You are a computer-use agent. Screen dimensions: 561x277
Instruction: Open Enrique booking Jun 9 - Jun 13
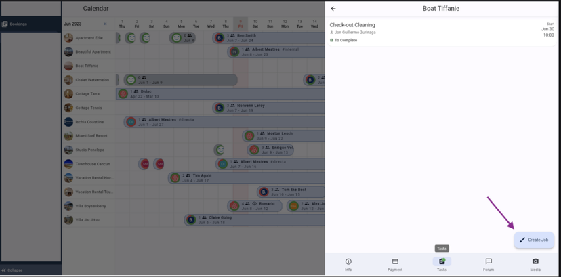(270, 150)
